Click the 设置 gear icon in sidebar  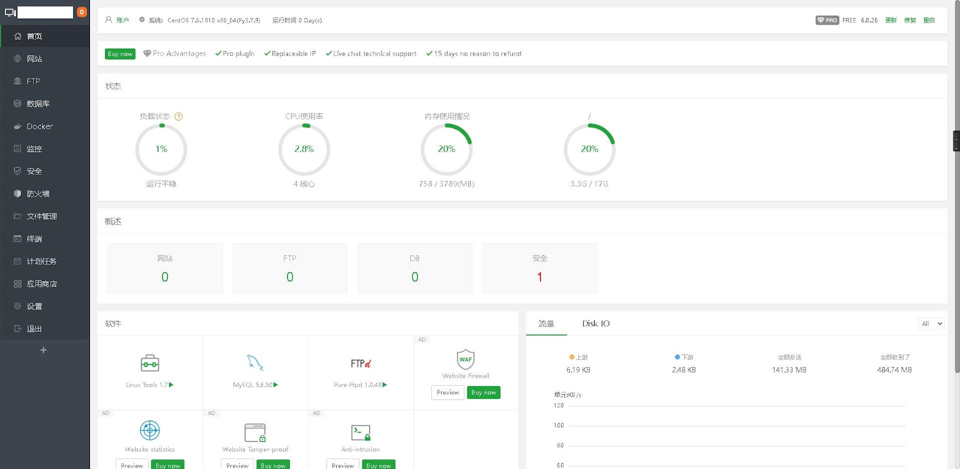[x=17, y=306]
